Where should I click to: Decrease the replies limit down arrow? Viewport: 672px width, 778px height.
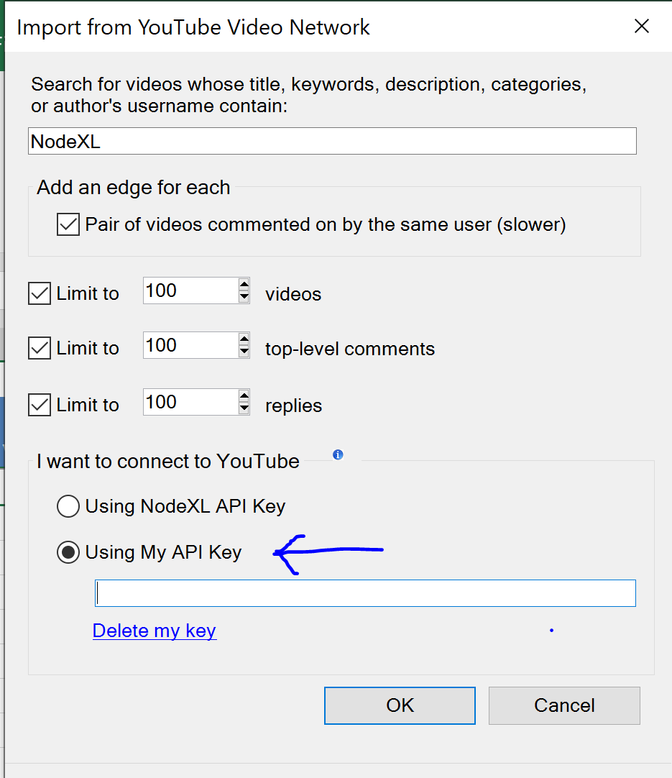pyautogui.click(x=244, y=408)
